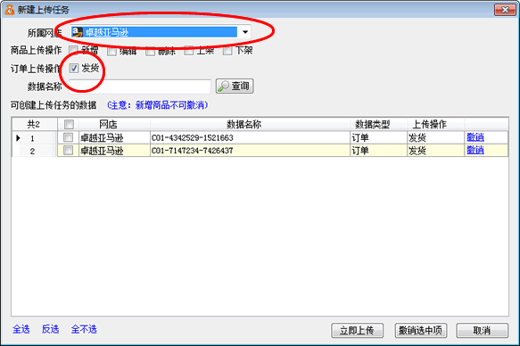Toggle the 发货 order upload checkbox
Image resolution: width=520 pixels, height=346 pixels.
[74, 69]
